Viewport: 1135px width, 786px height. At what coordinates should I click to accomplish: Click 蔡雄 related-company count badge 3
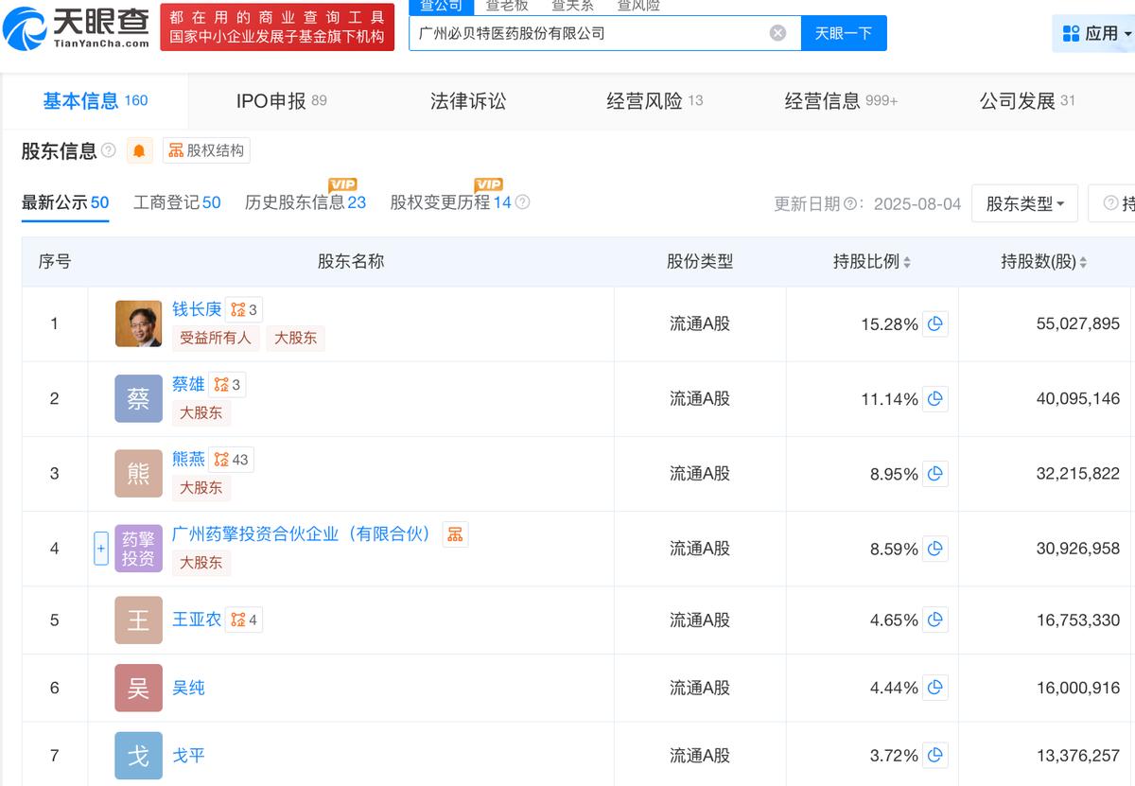pyautogui.click(x=227, y=384)
